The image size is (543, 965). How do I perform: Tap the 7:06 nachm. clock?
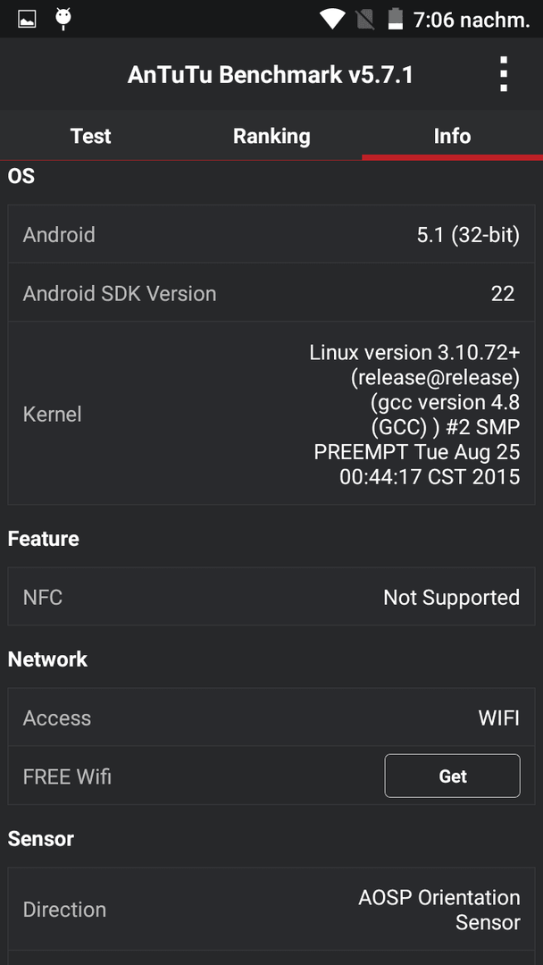pyautogui.click(x=472, y=20)
